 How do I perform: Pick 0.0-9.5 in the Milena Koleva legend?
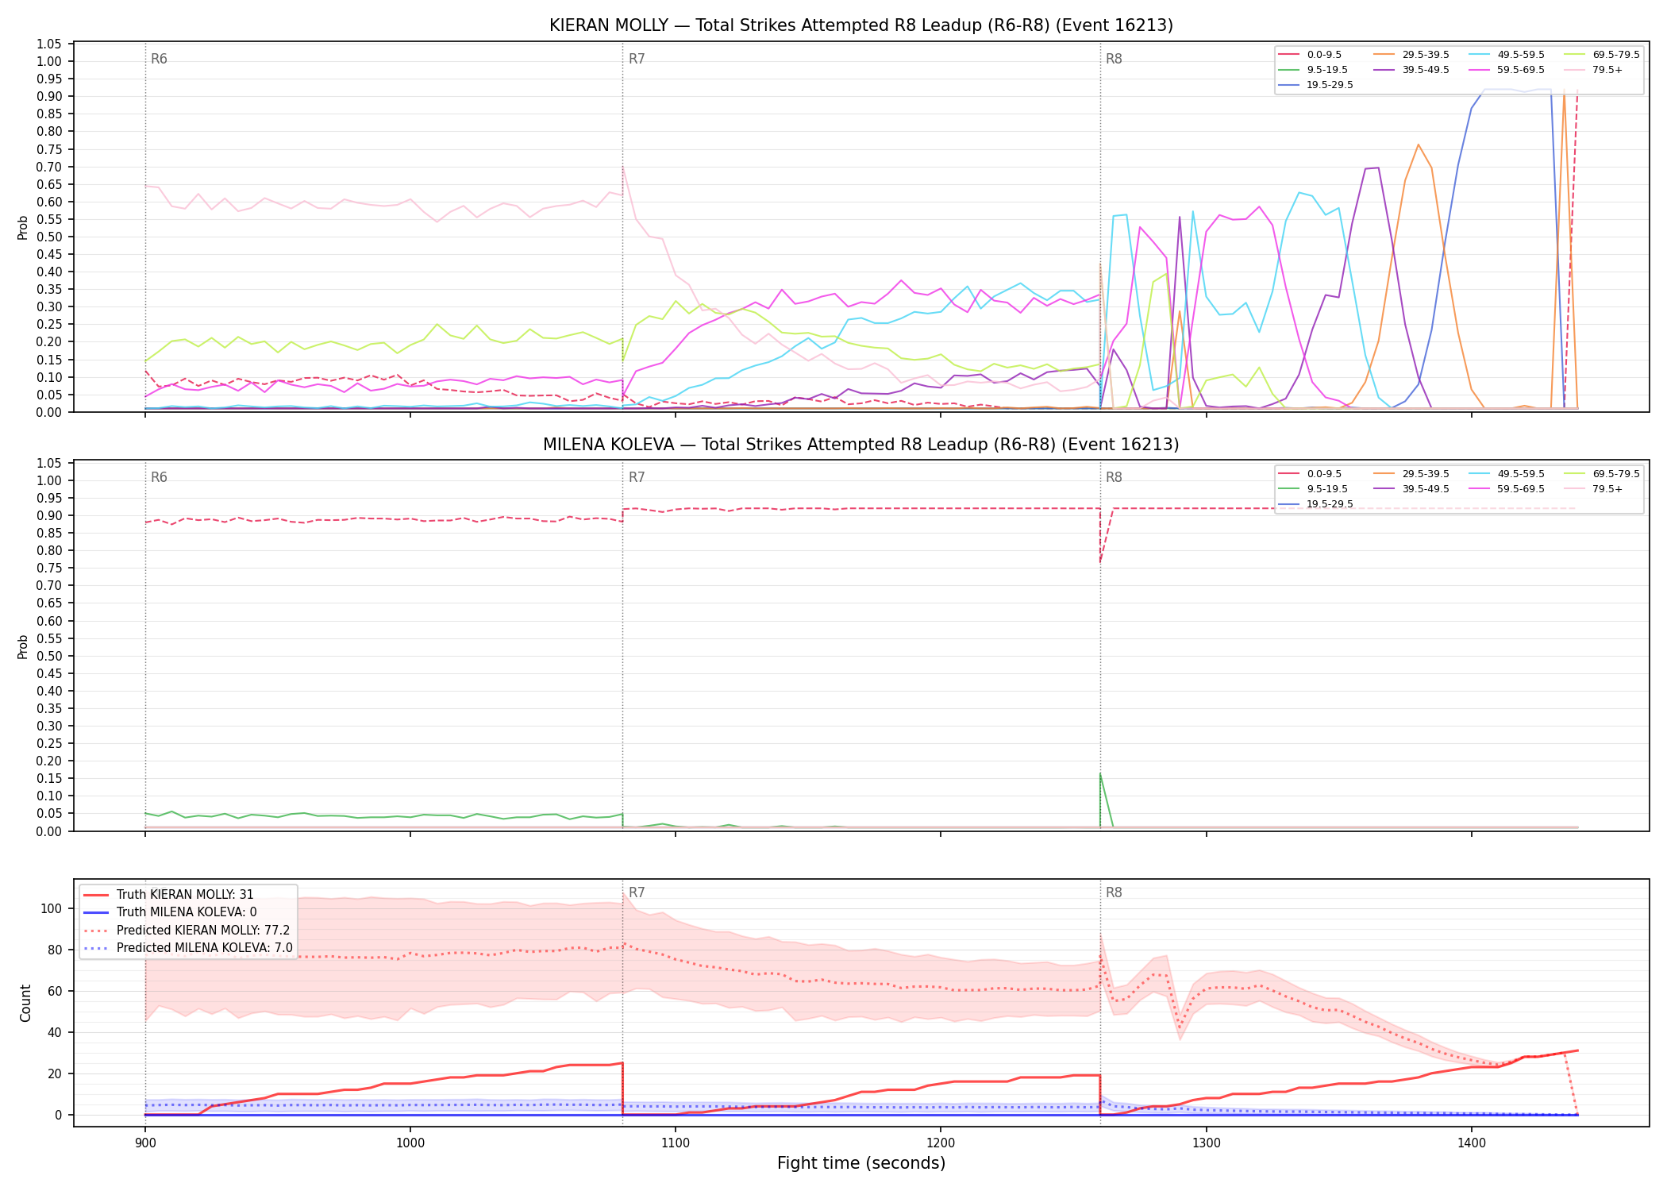click(1311, 474)
